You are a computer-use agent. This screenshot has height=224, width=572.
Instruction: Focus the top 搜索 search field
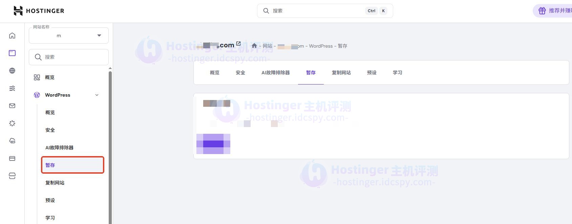click(325, 11)
